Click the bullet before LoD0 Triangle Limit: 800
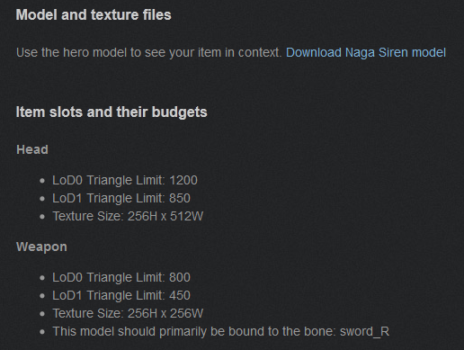The image size is (464, 350). [x=42, y=278]
